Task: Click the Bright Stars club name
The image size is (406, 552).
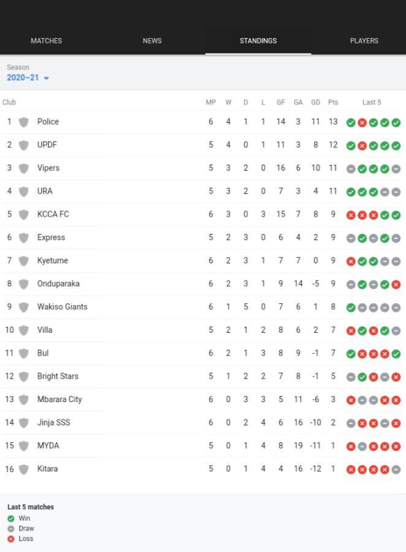Action: coord(58,376)
